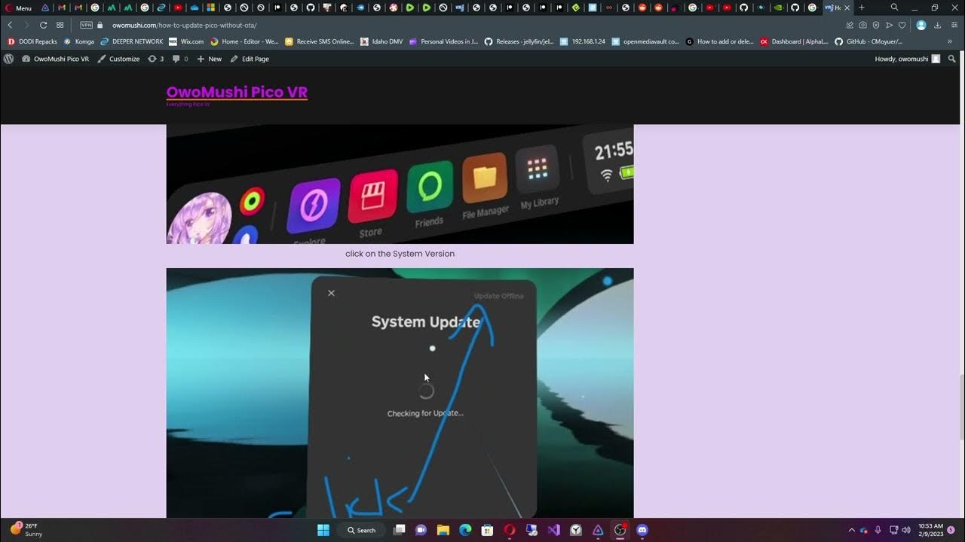Click the taskbar volume speaker icon
Screen dimensions: 965x542
905,530
